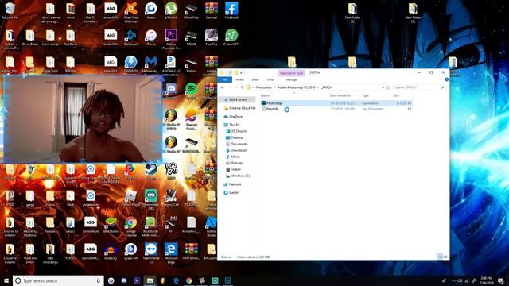The height and width of the screenshot is (286, 509).
Task: Click the Photoshop breadcrumb in address bar
Action: [263, 87]
